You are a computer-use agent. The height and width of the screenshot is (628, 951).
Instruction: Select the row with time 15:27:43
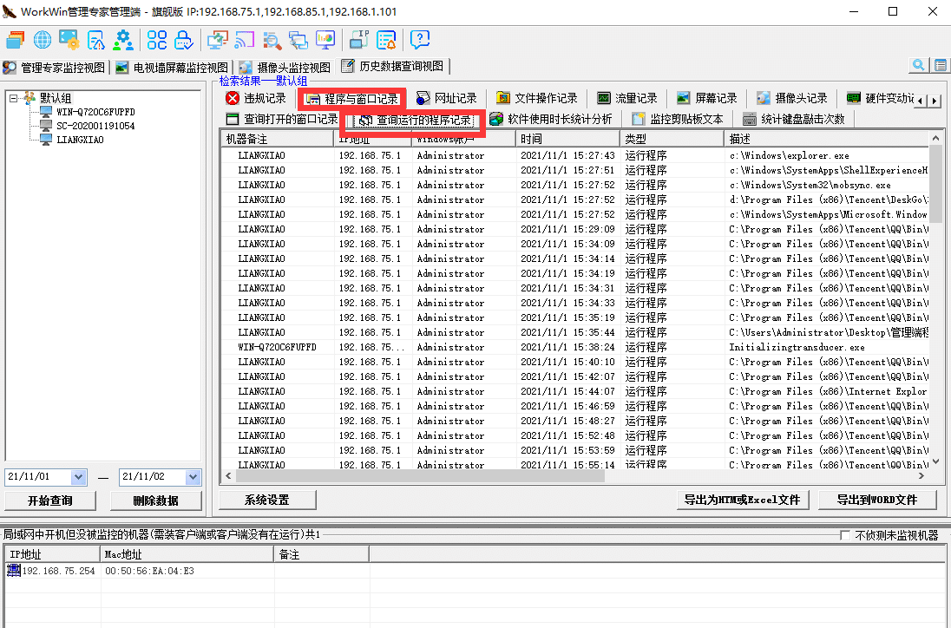point(574,156)
